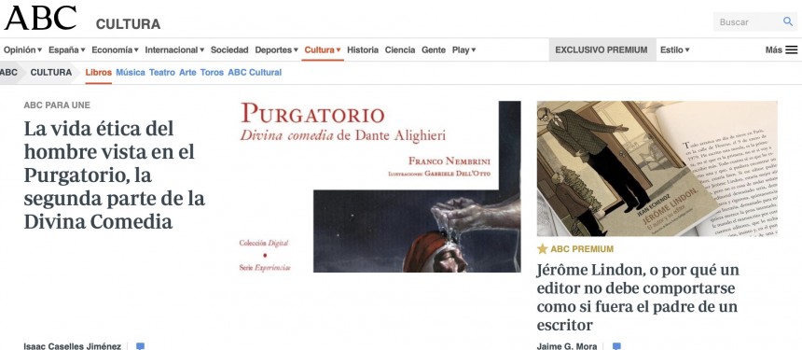This screenshot has width=802, height=350.
Task: Open comments icon next to Jaime G. Mora
Action: [x=616, y=346]
